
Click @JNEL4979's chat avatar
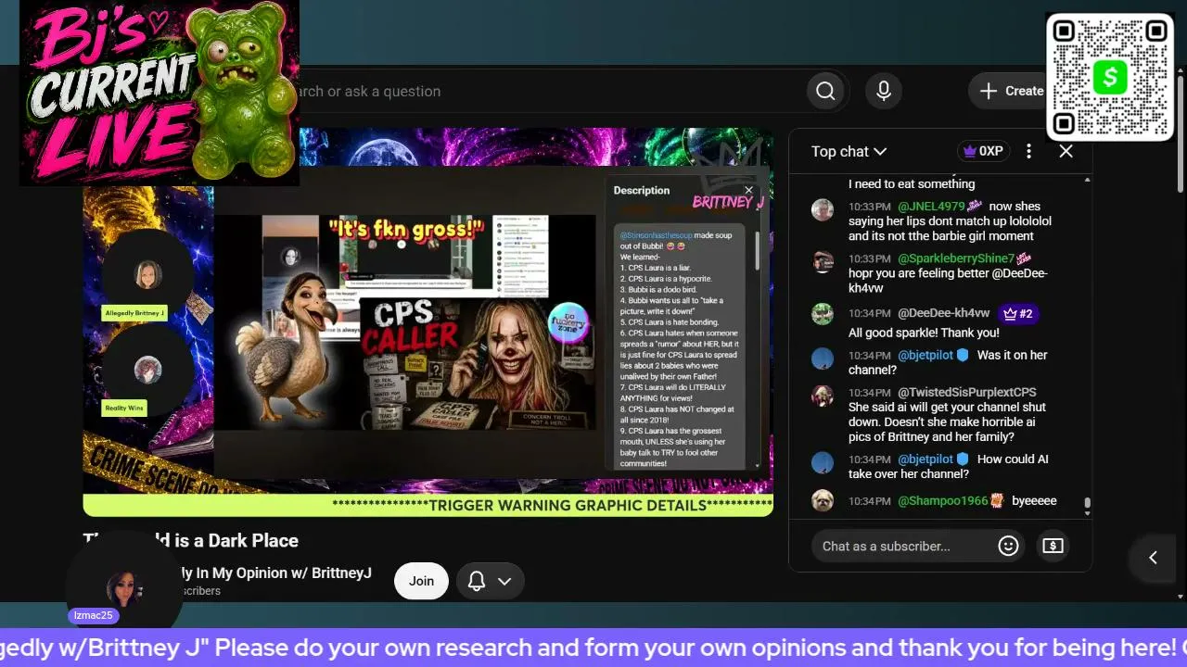point(823,209)
